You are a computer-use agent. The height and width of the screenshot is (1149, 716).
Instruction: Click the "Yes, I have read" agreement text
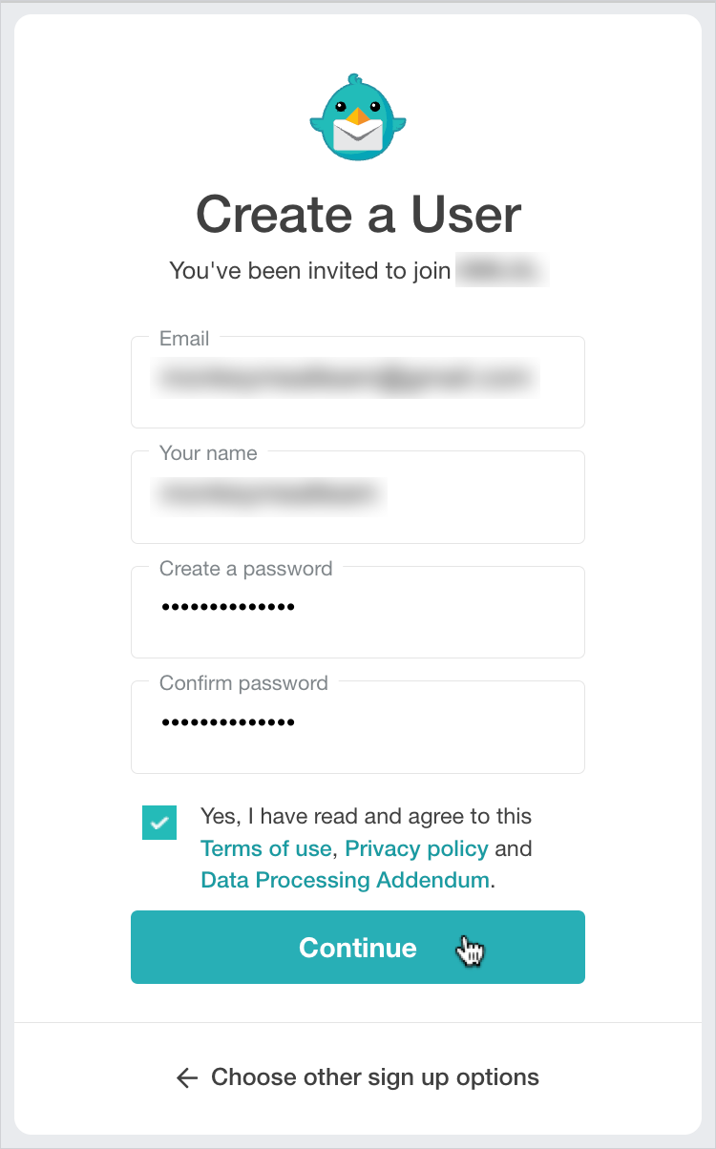pyautogui.click(x=366, y=816)
